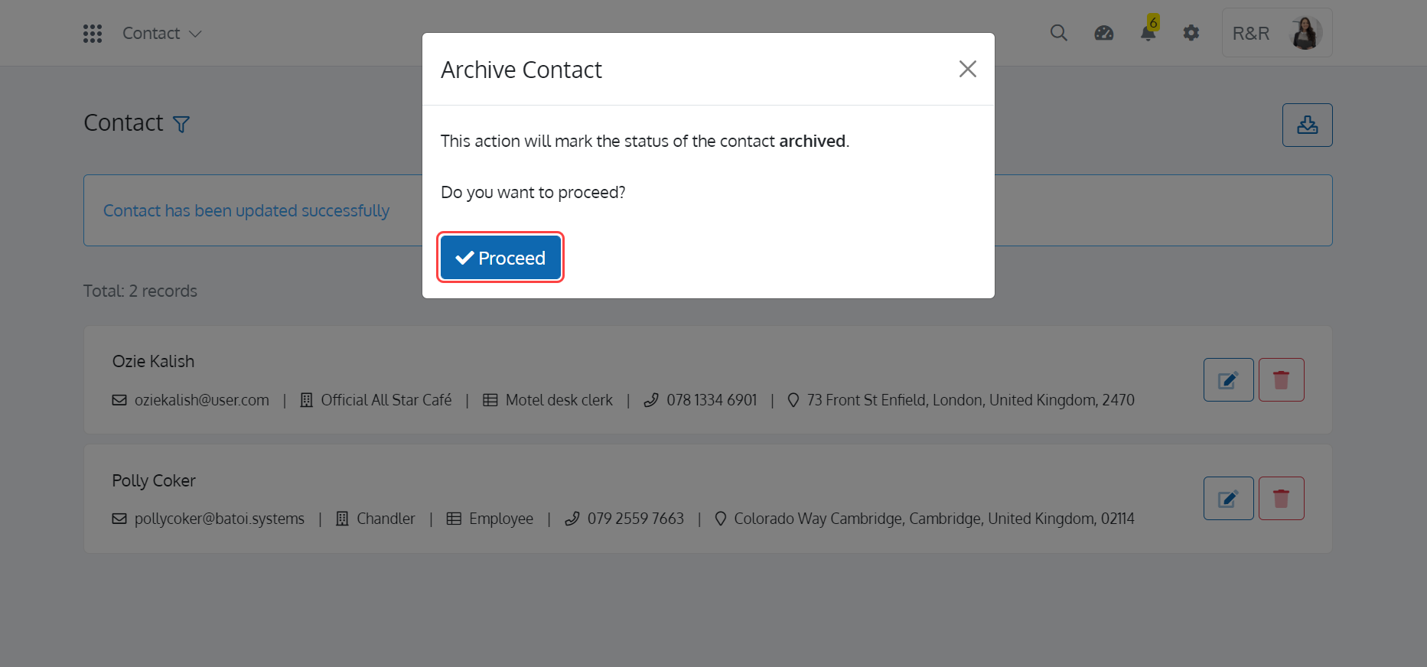Click the download/import contacts icon button

point(1307,125)
